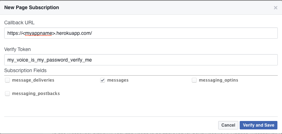Click into the Callback URL input field
Viewport: 282px width, 134px height.
[141, 33]
